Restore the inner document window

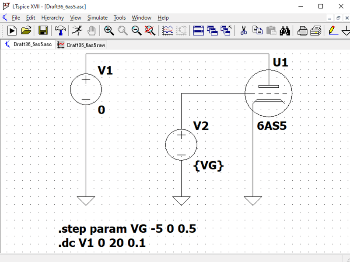coord(338,18)
